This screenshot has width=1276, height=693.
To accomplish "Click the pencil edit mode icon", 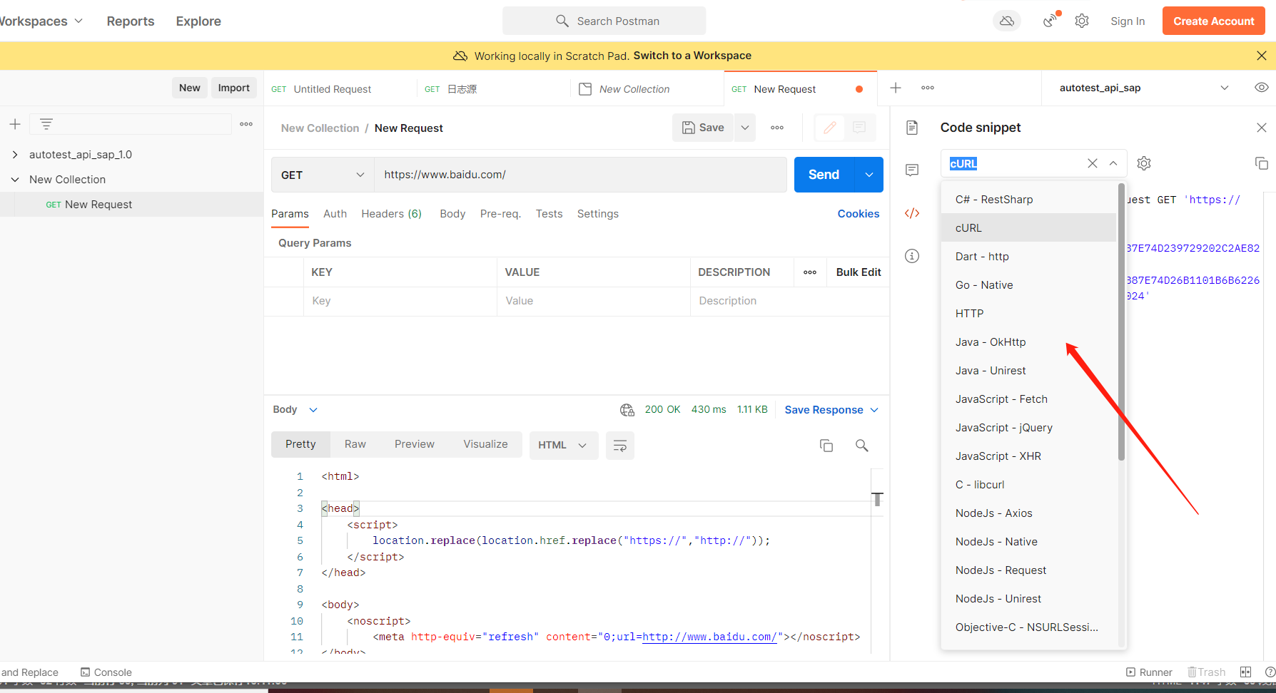I will coord(829,128).
